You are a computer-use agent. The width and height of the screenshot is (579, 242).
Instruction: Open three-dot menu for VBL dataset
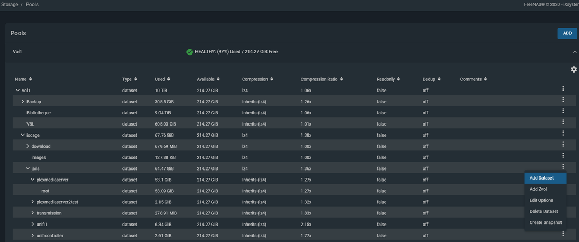point(563,122)
